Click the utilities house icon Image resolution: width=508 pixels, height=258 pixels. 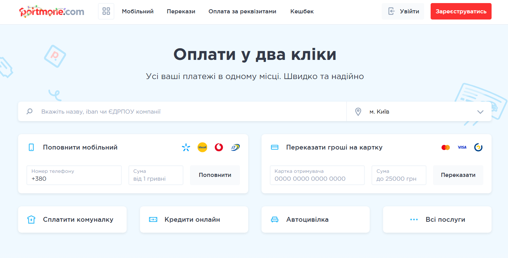click(31, 220)
